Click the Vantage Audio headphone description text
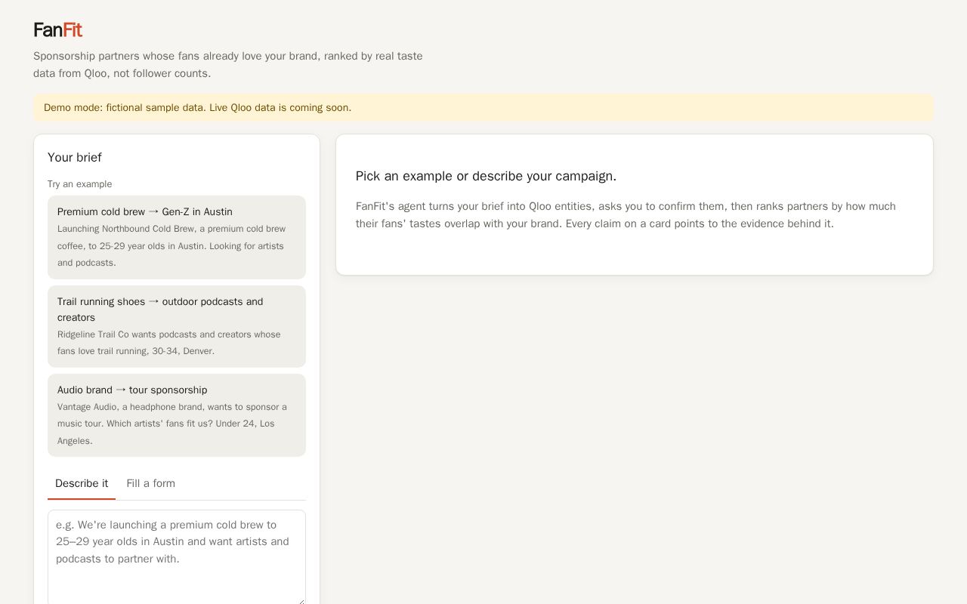This screenshot has height=604, width=967. (173, 424)
